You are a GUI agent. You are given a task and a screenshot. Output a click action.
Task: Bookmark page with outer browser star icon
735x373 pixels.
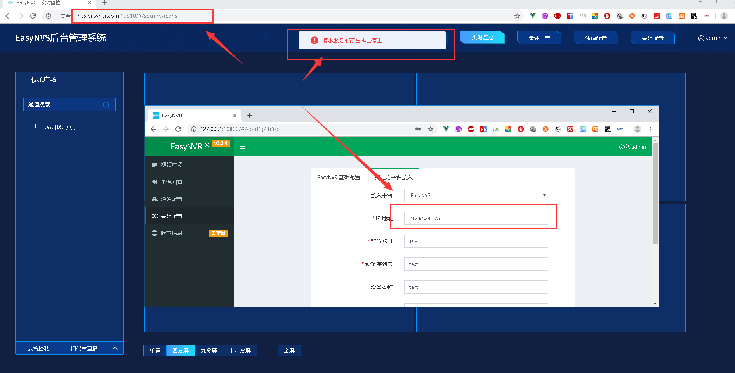point(517,16)
